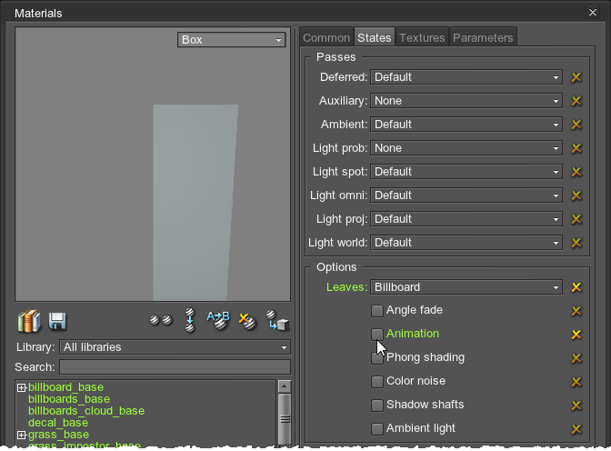Click the clone material icon
This screenshot has width=611, height=451.
pyautogui.click(x=161, y=321)
